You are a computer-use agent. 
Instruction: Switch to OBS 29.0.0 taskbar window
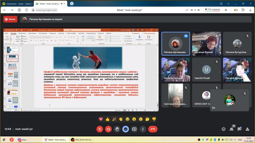tap(82, 139)
